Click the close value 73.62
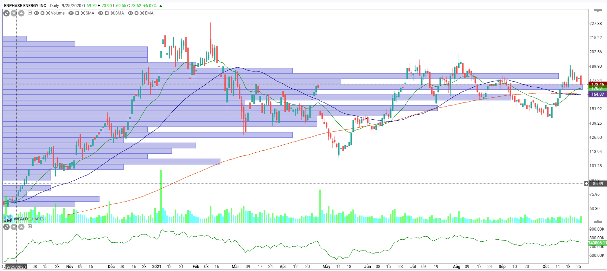This screenshot has height=271, width=607. [x=136, y=6]
